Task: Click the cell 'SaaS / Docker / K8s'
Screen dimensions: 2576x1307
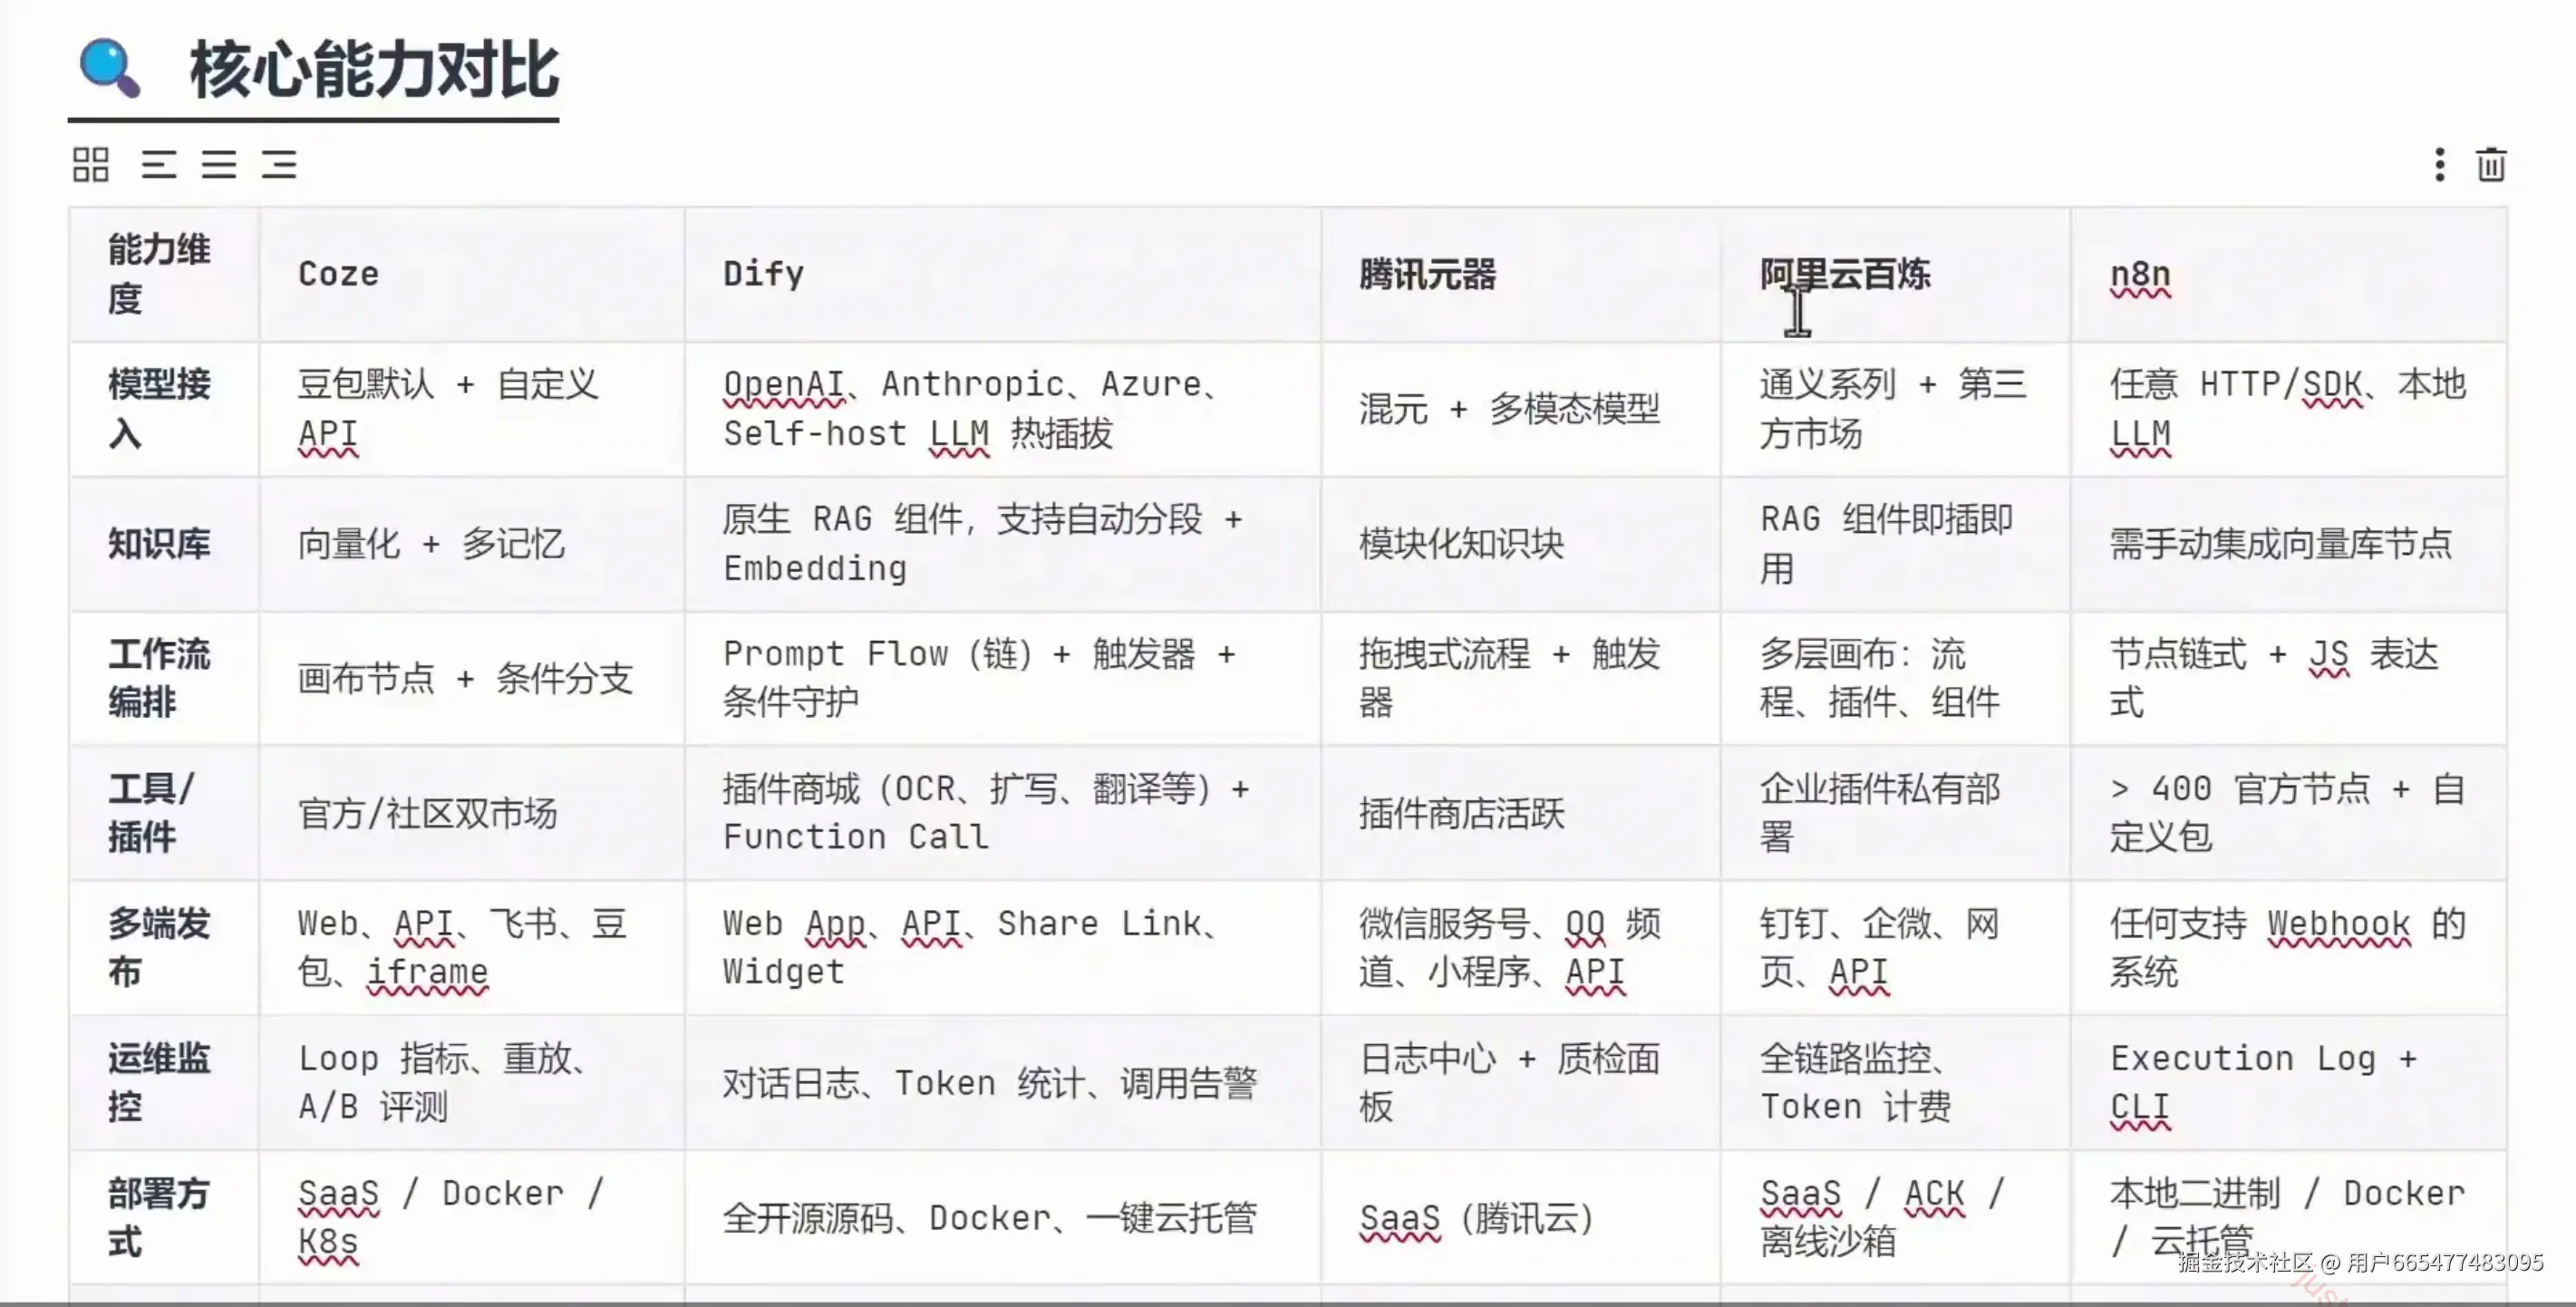Action: coord(472,1218)
